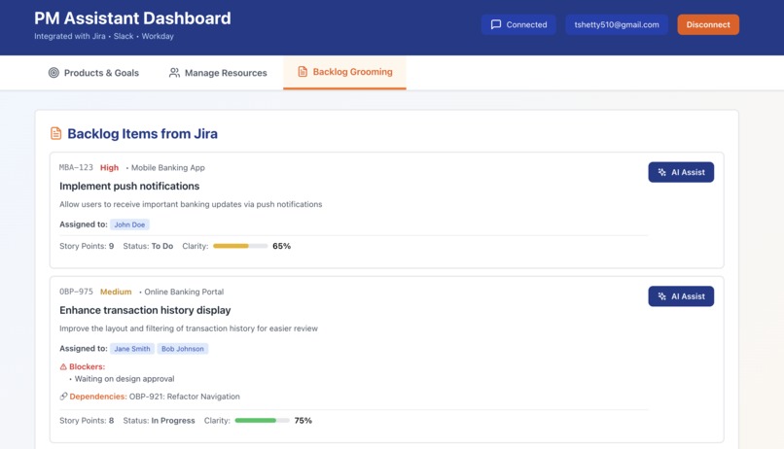Click the transaction history description text
This screenshot has height=449, width=784.
(189, 328)
